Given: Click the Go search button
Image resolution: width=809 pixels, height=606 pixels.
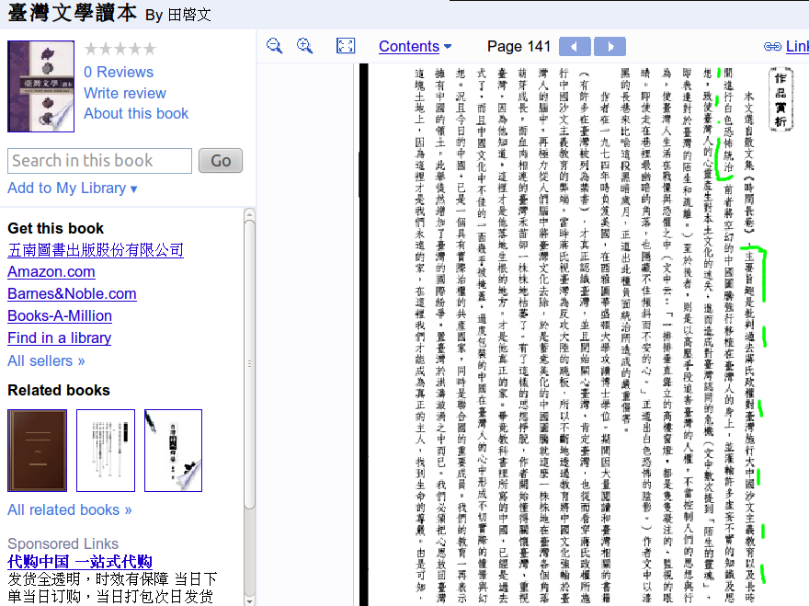Looking at the screenshot, I should point(221,161).
